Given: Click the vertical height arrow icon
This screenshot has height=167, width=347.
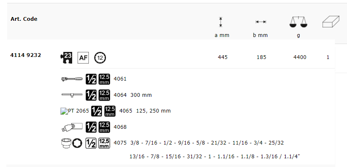Looking at the screenshot, I should pyautogui.click(x=221, y=22).
